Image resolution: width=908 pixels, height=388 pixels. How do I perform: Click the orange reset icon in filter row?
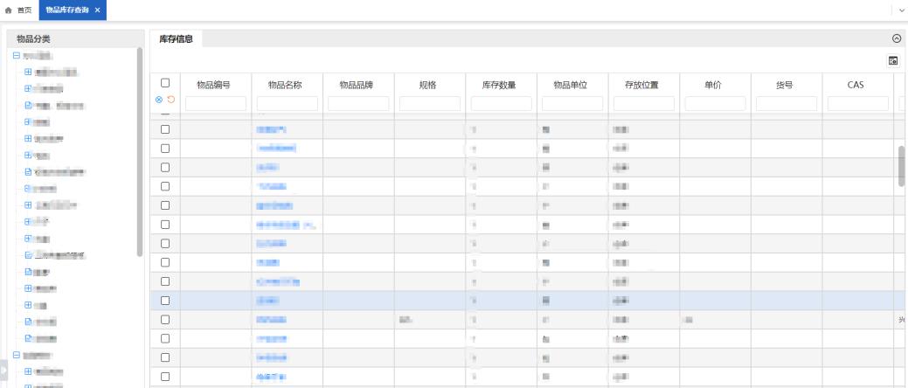pos(170,100)
